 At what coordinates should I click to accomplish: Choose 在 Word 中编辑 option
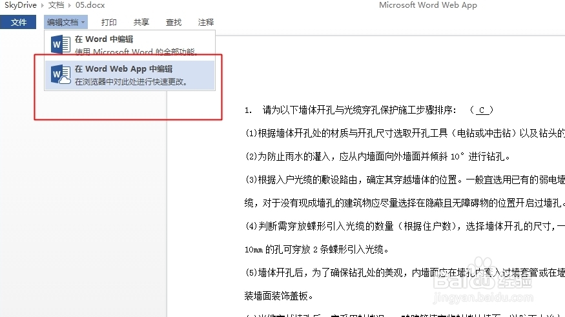(130, 45)
